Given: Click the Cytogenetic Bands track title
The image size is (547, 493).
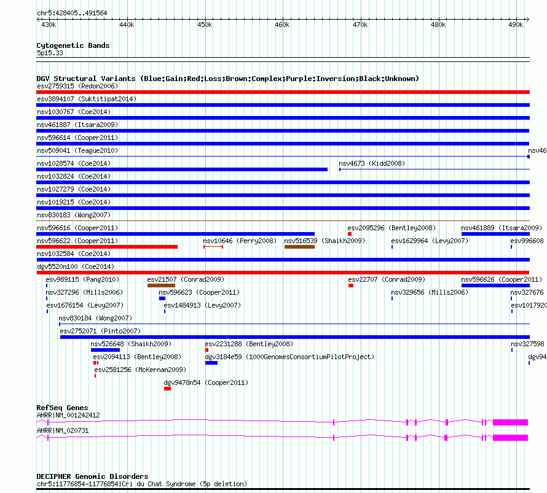Looking at the screenshot, I should click(73, 45).
